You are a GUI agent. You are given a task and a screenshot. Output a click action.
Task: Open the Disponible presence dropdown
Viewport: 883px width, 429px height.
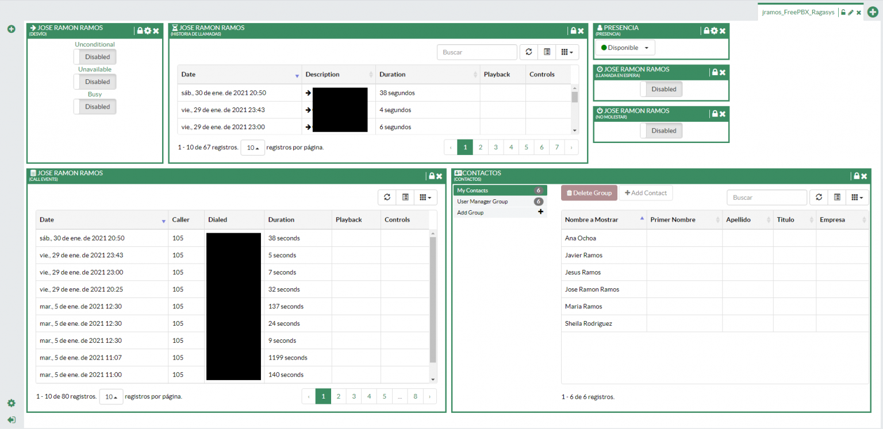tap(624, 47)
